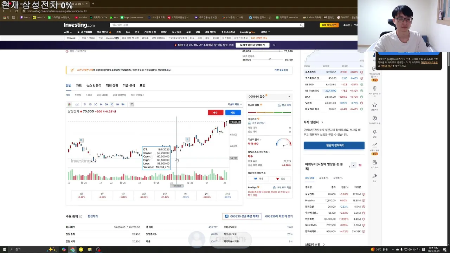Switch to the area chart type icon
The height and width of the screenshot is (253, 450).
click(x=77, y=104)
